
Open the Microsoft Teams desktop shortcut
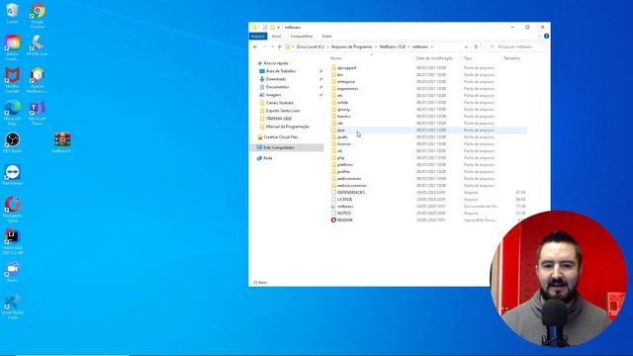(38, 112)
